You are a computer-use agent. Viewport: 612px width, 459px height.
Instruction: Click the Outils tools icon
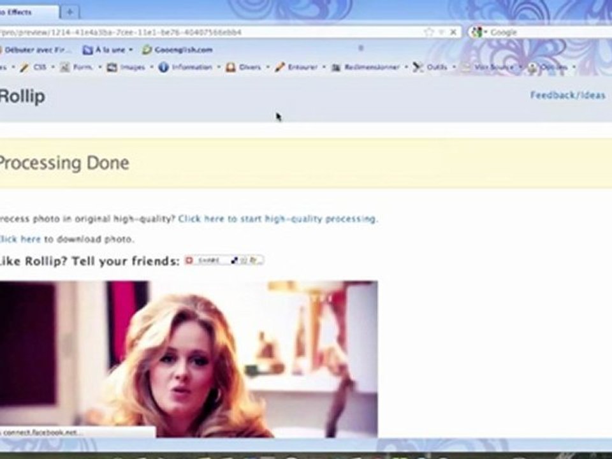418,68
